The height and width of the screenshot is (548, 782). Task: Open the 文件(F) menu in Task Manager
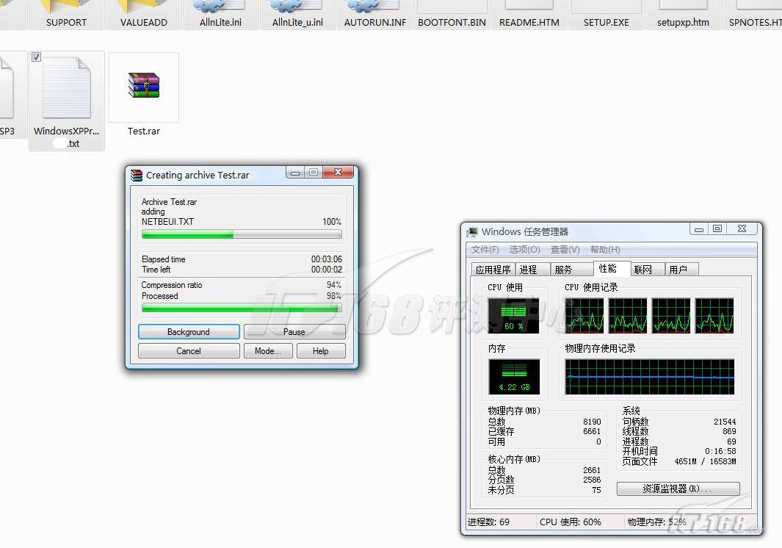485,250
